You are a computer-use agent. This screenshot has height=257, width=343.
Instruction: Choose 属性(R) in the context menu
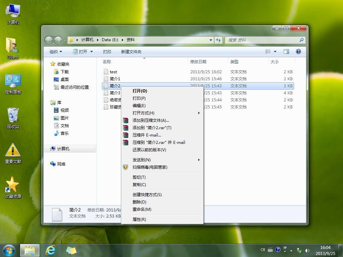162,220
